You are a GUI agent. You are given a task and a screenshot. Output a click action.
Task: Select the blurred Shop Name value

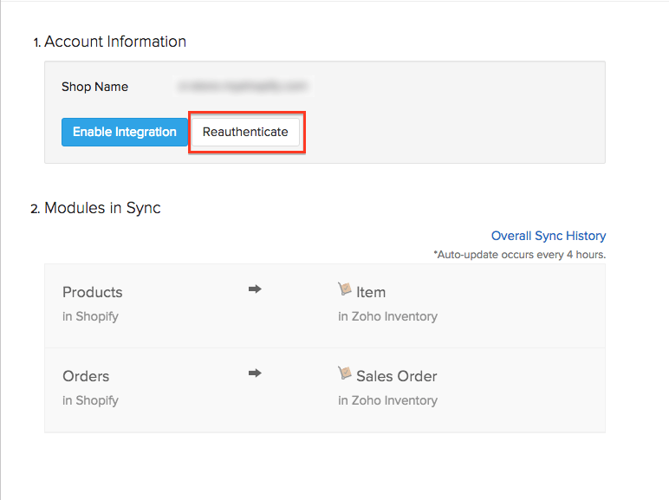pyautogui.click(x=243, y=86)
